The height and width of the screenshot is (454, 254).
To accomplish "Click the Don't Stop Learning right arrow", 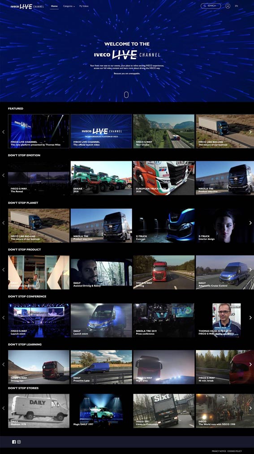I will (x=250, y=364).
